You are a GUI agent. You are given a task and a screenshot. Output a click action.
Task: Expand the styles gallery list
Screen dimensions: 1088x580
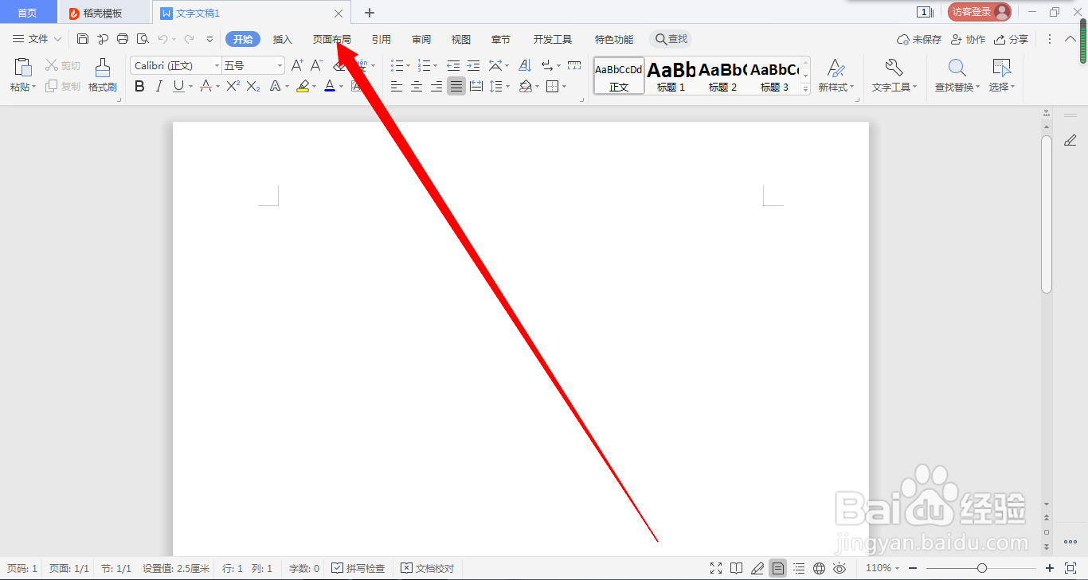pyautogui.click(x=805, y=89)
